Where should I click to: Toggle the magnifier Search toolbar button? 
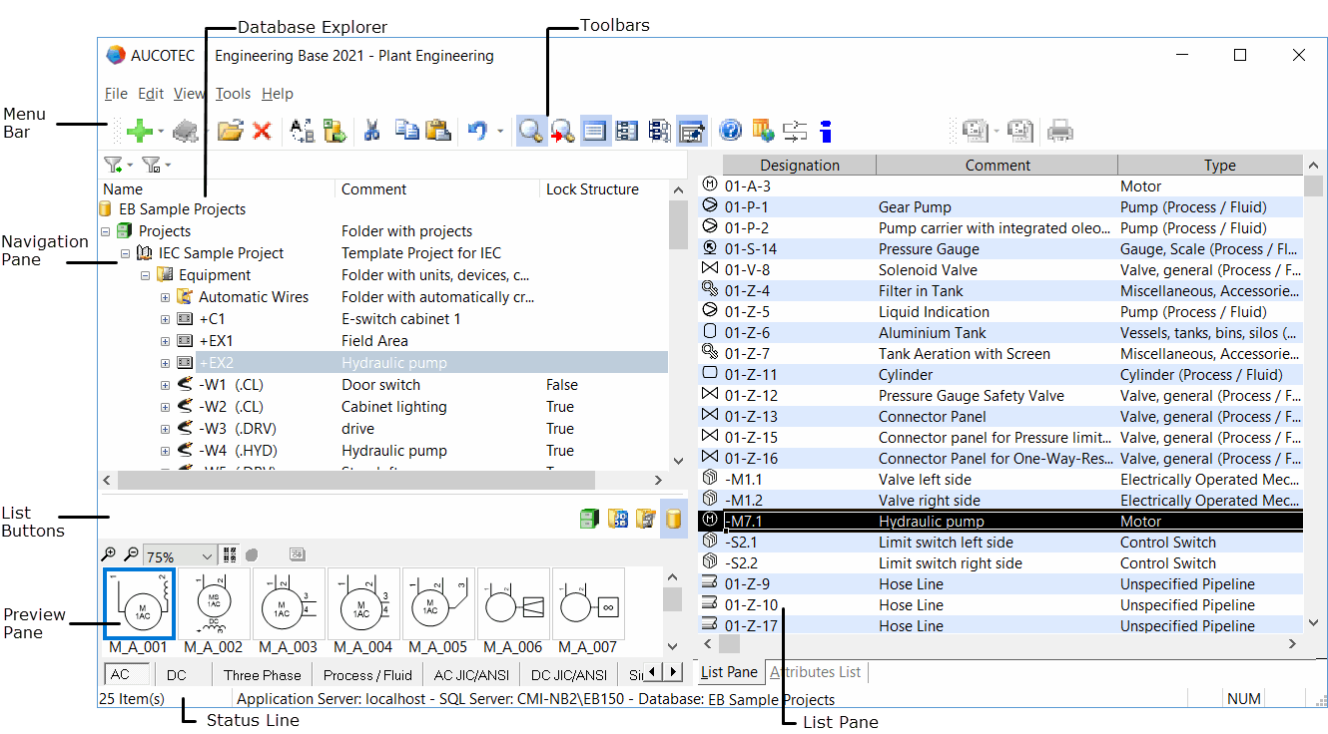pos(531,131)
